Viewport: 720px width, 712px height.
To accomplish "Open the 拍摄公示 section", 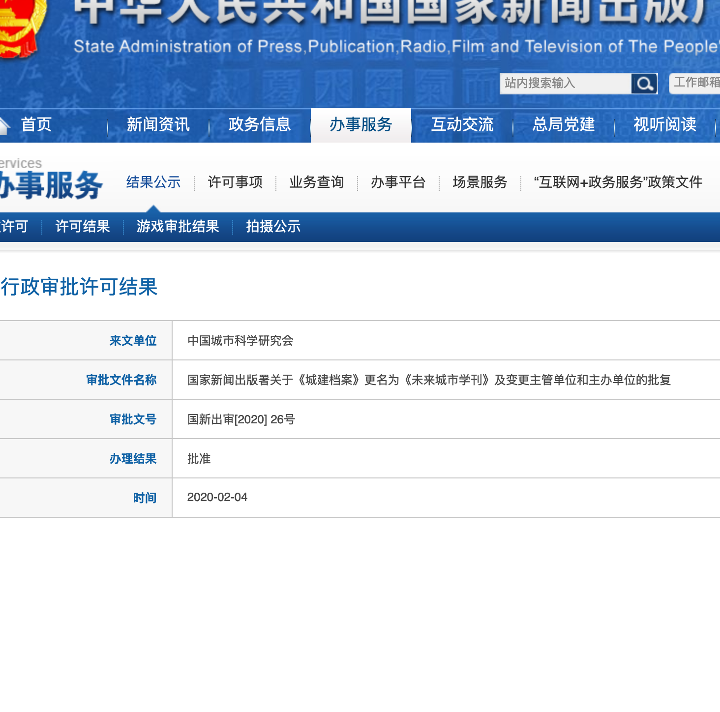I will [x=273, y=226].
